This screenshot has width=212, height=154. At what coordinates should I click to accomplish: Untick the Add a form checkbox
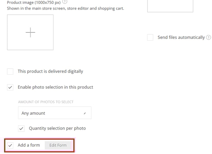click(x=10, y=145)
